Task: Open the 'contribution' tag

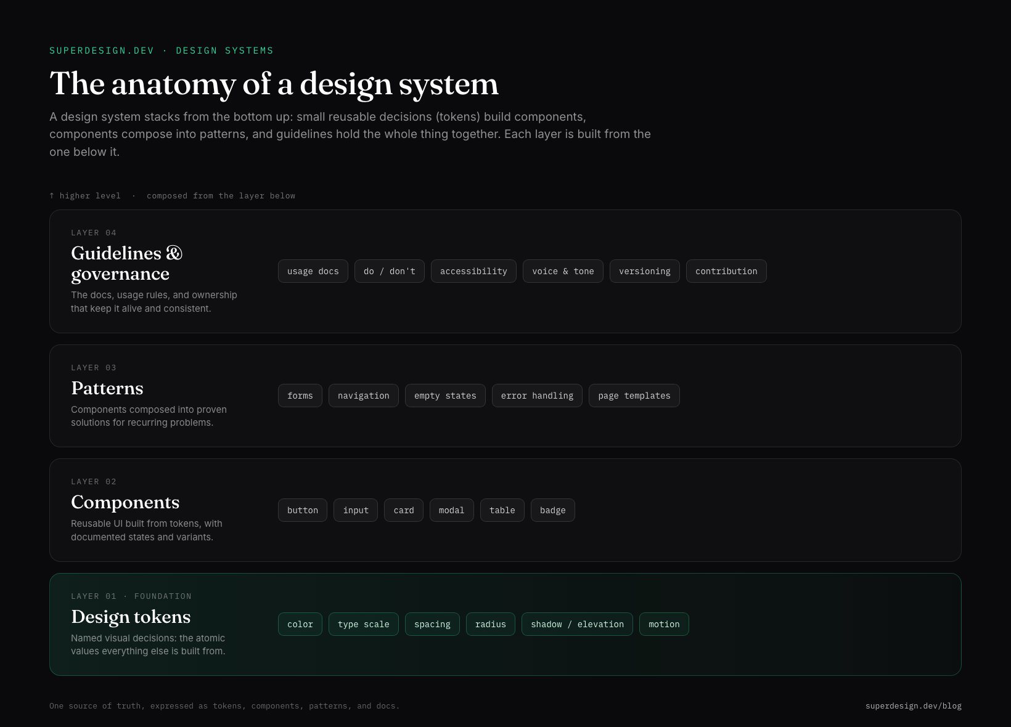Action: pyautogui.click(x=726, y=271)
